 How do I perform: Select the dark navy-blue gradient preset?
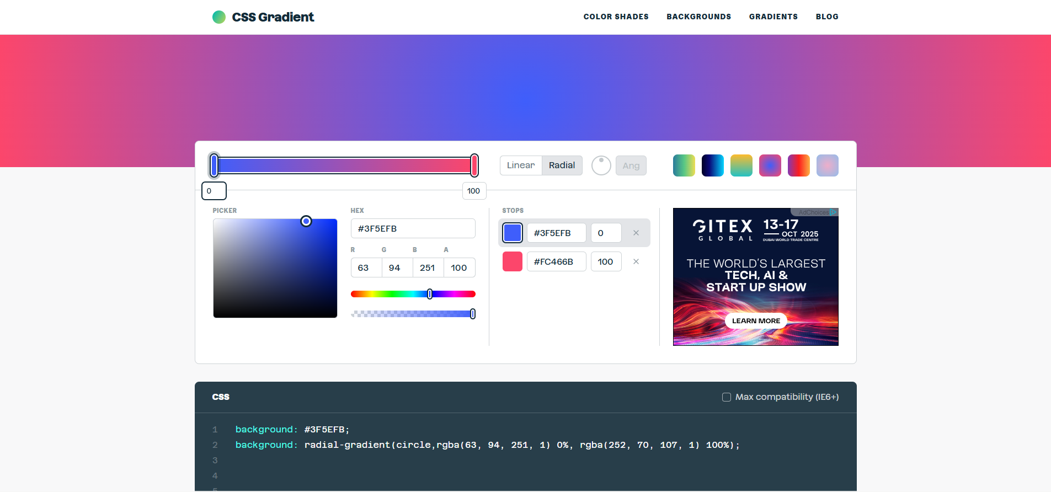pos(712,165)
